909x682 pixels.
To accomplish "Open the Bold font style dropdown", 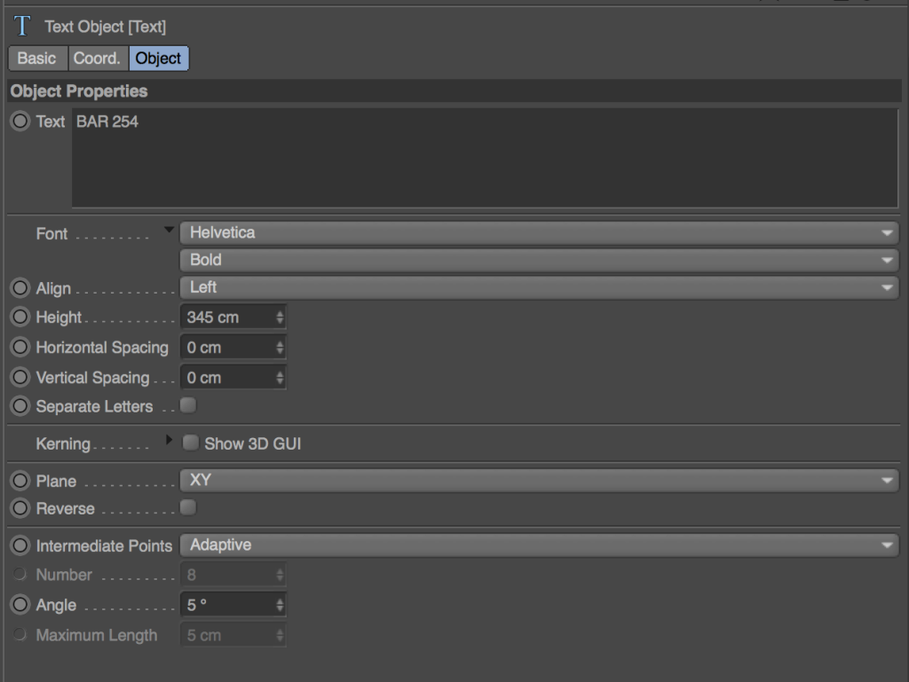I will (539, 260).
